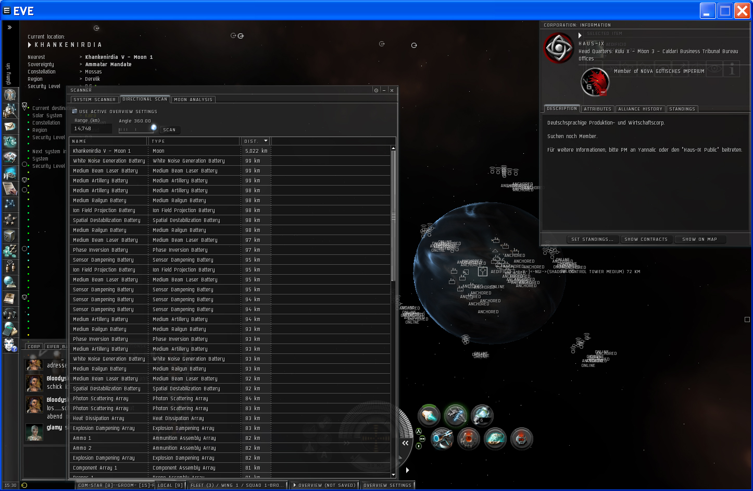Click the Scan button
This screenshot has height=491, width=753.
tap(169, 130)
